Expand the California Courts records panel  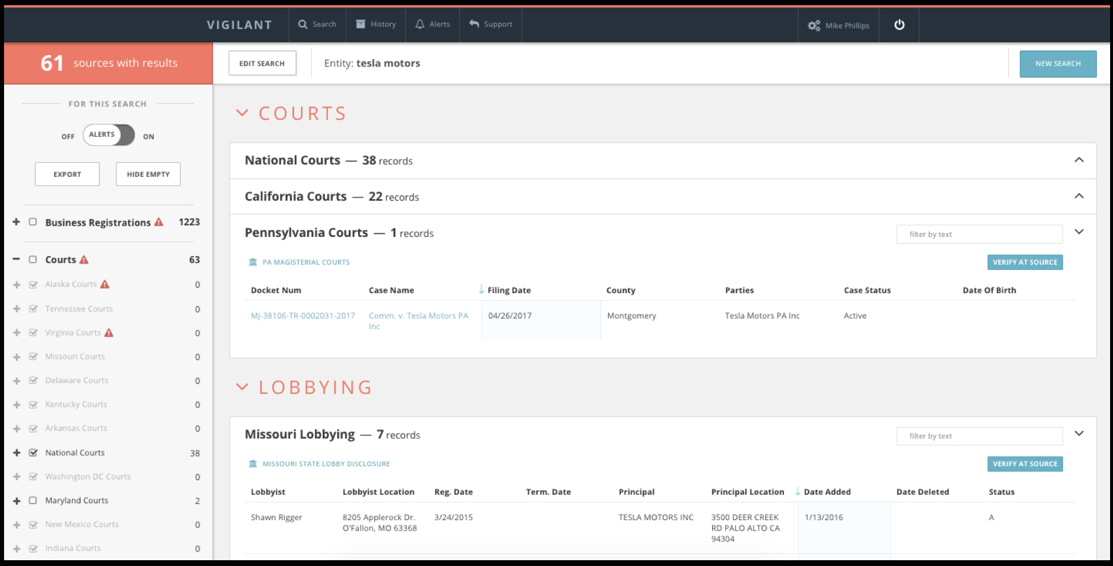pyautogui.click(x=1079, y=196)
